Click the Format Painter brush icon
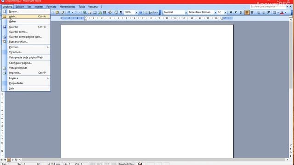The image size is (294, 165). 63,12
